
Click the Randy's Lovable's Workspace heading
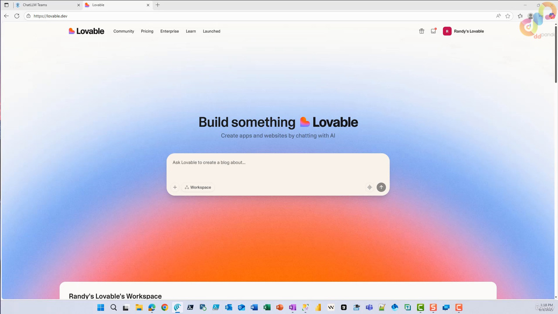click(115, 296)
